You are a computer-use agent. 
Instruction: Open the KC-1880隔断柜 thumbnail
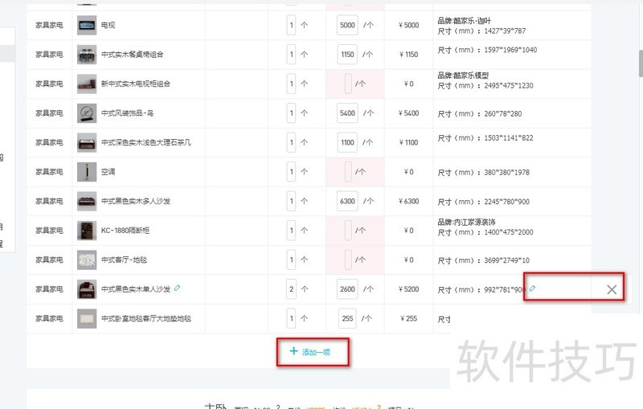[x=87, y=231]
